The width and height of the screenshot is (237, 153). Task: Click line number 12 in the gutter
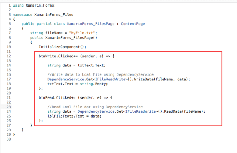point(9,56)
